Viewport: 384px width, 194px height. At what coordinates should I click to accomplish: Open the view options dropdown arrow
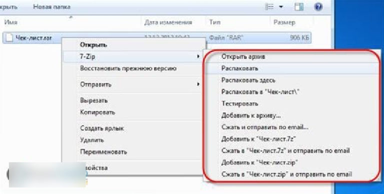[x=281, y=7]
